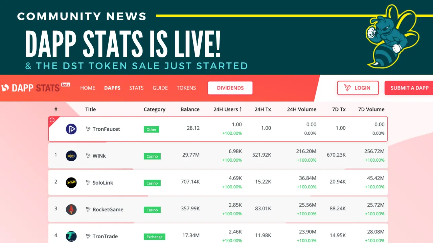Click the alert icon on the TronFaucet row
The width and height of the screenshot is (433, 243).
click(x=52, y=120)
